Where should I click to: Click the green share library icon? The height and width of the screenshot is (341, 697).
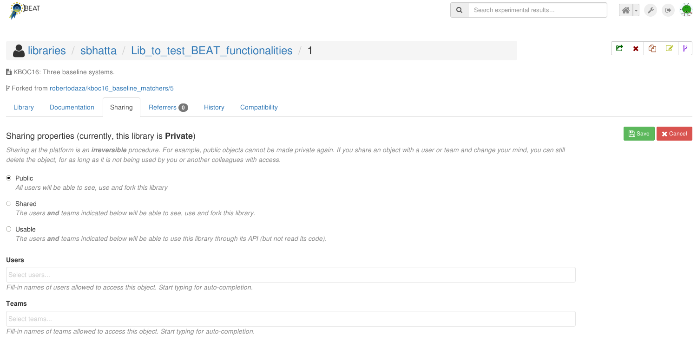click(619, 48)
